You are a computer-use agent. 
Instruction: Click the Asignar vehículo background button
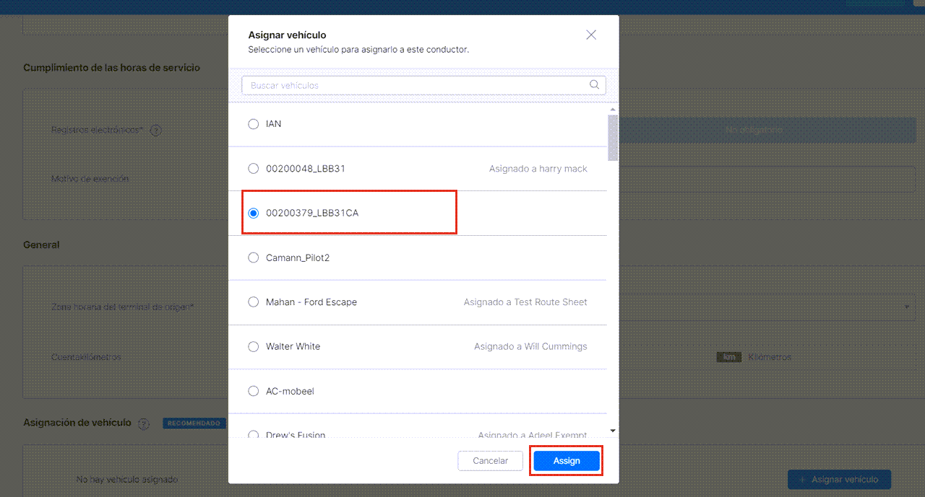pos(839,479)
